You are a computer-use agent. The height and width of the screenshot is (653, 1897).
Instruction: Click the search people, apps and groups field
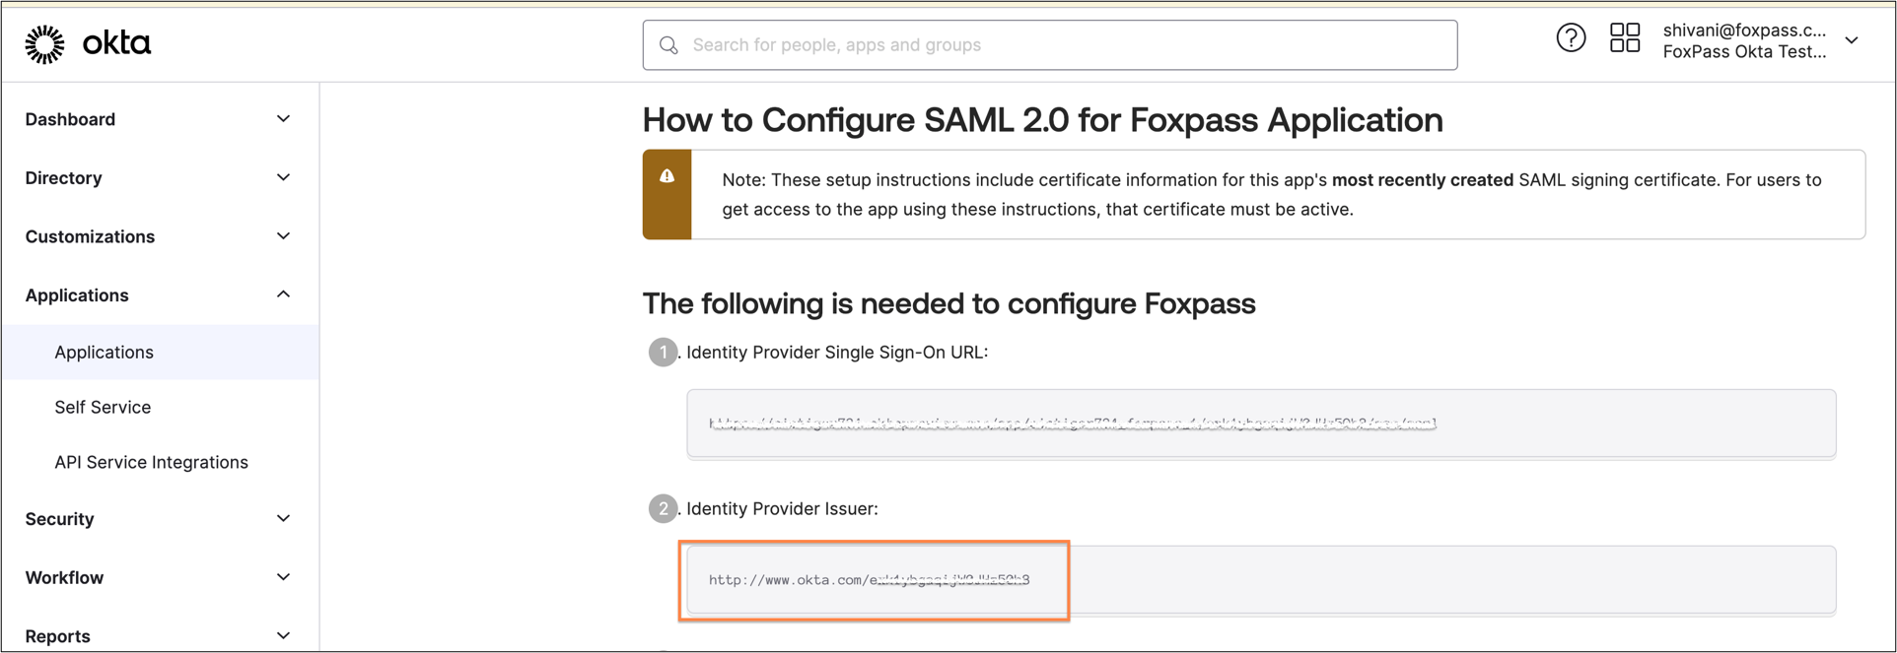(x=1050, y=45)
